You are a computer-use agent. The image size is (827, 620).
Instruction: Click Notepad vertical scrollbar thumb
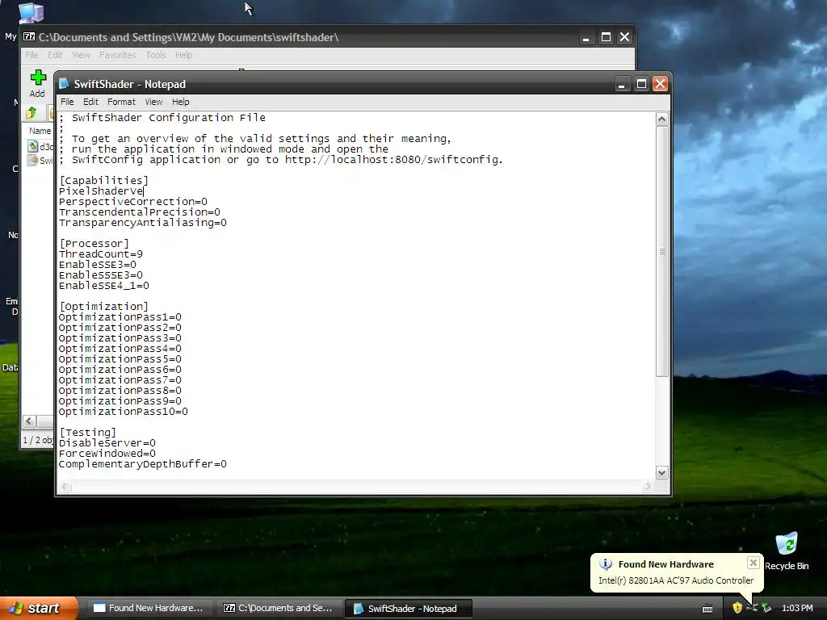coord(662,251)
